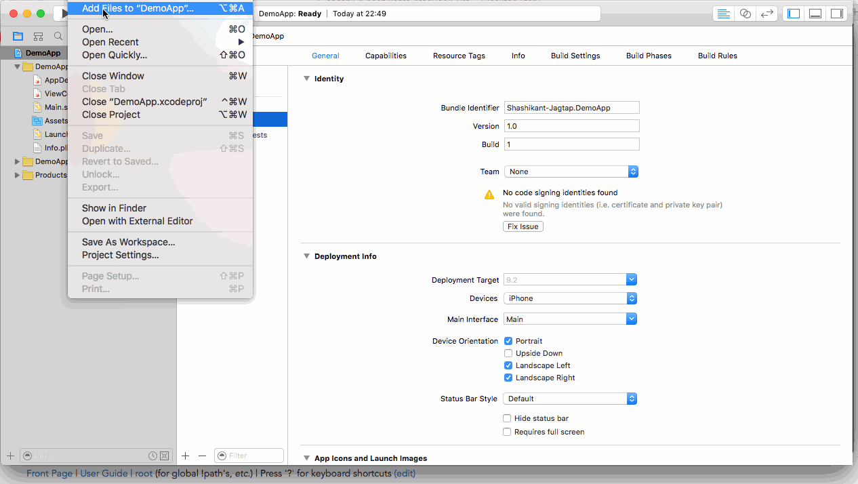
Task: Show the Standard editor
Action: tap(724, 14)
